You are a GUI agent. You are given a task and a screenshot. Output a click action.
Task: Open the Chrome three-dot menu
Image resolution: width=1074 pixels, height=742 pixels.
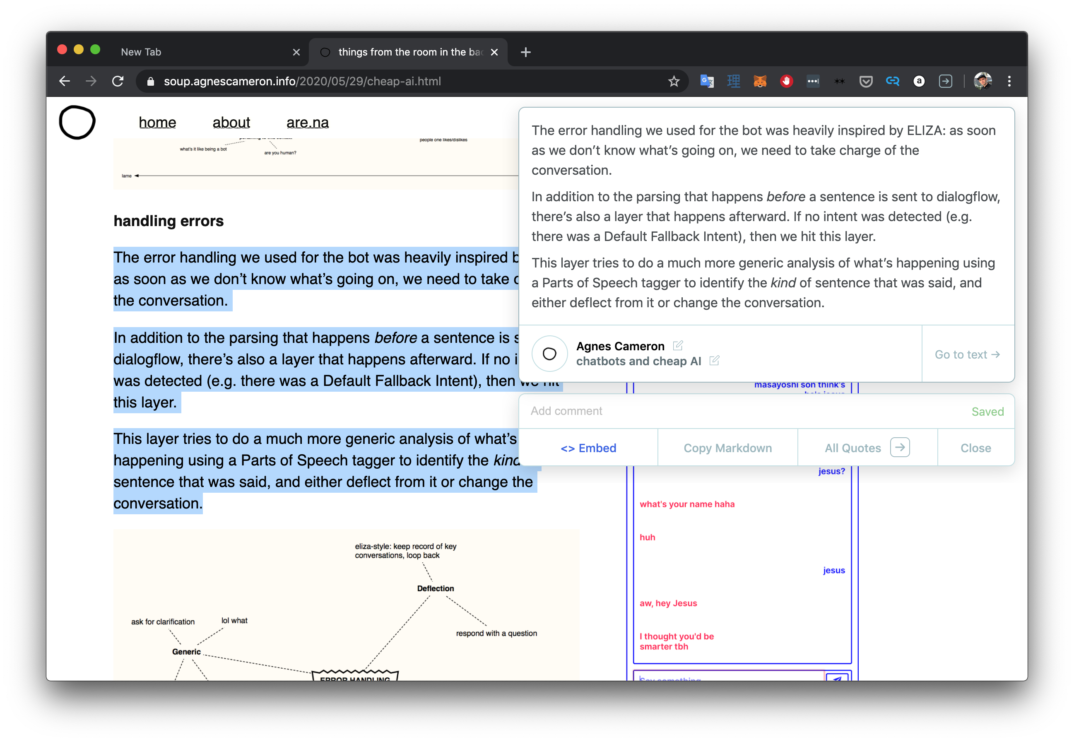pyautogui.click(x=1009, y=81)
